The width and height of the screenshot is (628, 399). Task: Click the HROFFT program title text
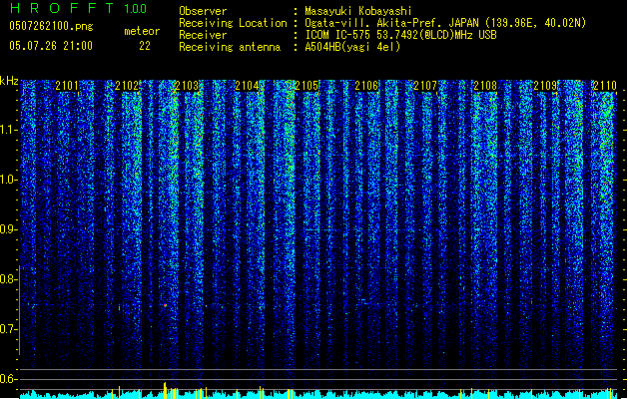click(62, 8)
